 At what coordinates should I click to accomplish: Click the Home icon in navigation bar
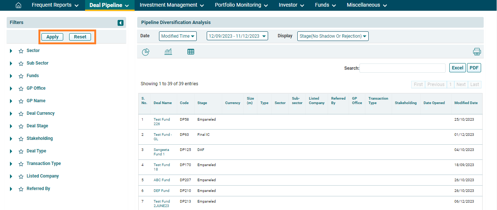click(x=18, y=5)
